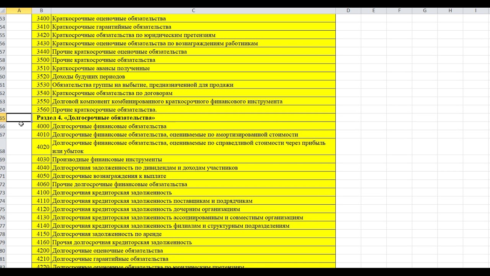Click code cell 4110

point(41,201)
